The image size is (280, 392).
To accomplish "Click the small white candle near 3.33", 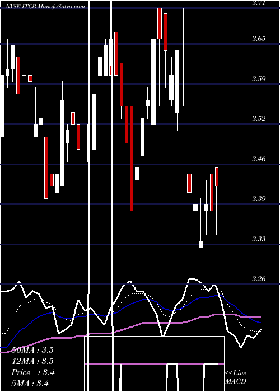I will point(201,244).
